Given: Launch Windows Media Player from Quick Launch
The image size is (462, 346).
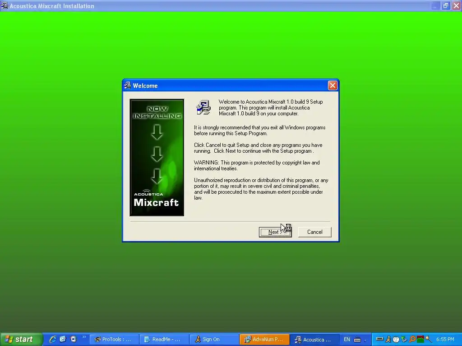Looking at the screenshot, I should (74, 339).
